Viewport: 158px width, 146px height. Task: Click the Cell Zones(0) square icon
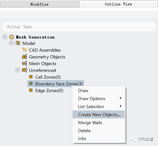pyautogui.click(x=31, y=77)
